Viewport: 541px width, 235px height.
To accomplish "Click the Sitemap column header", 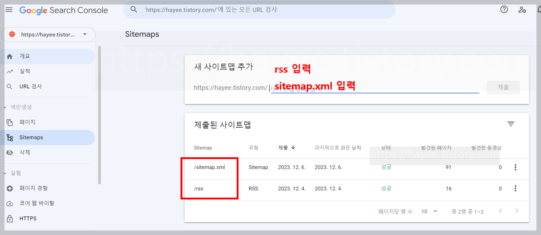I will point(203,148).
